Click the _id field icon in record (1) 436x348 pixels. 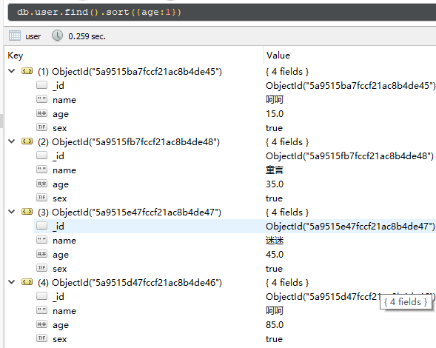41,85
